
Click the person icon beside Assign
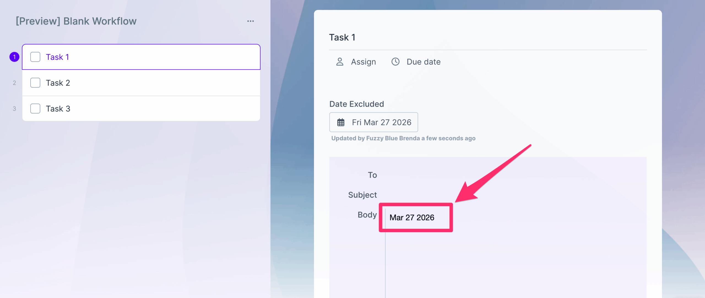click(340, 62)
